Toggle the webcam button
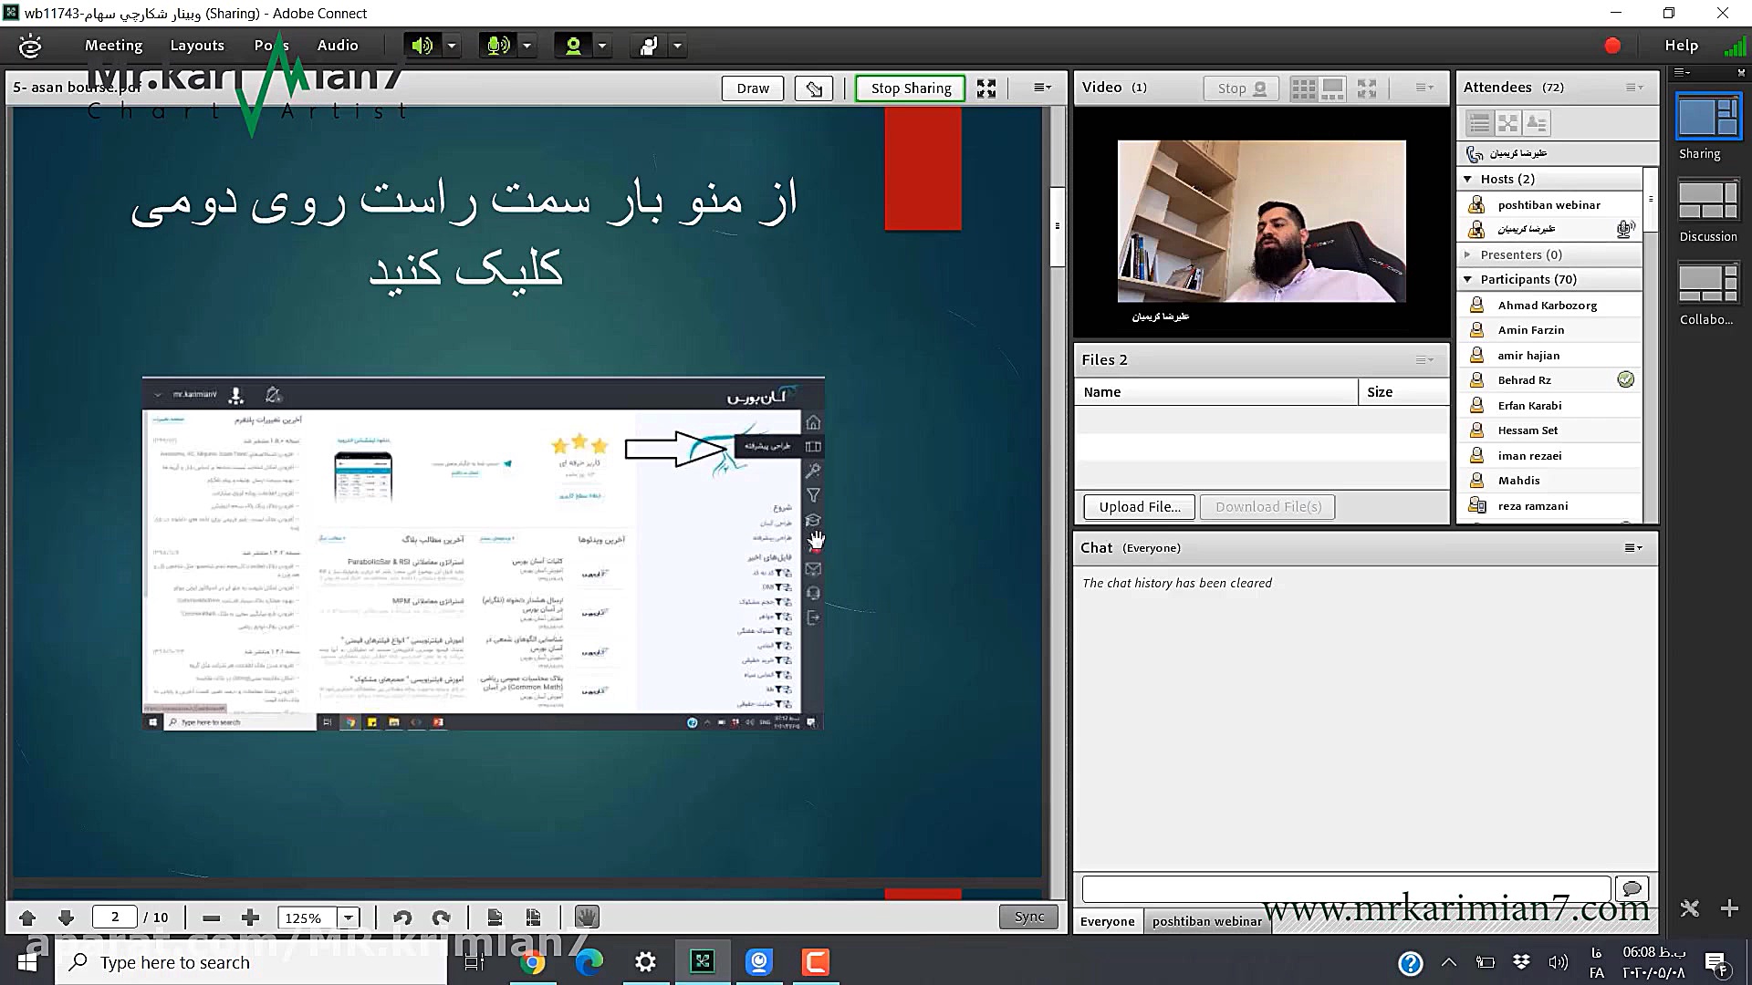The image size is (1752, 985). (x=573, y=46)
